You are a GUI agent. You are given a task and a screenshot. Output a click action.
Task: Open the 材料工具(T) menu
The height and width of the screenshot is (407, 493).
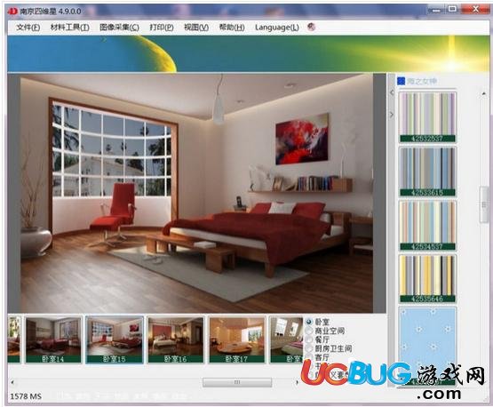70,28
